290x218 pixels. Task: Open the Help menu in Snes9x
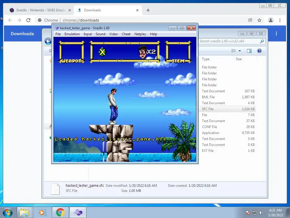click(153, 34)
